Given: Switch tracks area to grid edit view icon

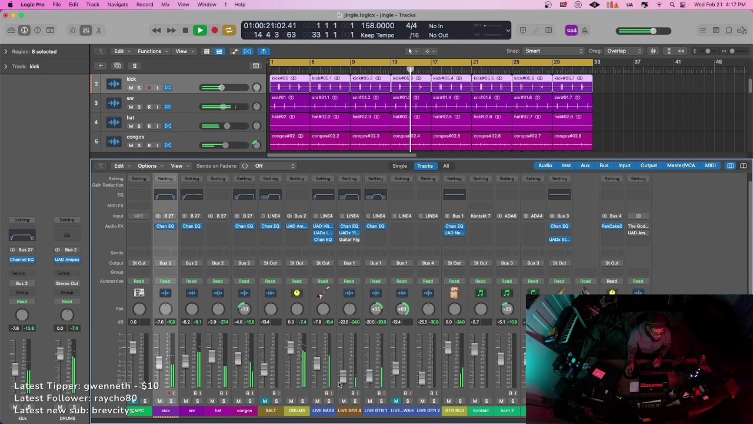Looking at the screenshot, I should click(x=206, y=51).
